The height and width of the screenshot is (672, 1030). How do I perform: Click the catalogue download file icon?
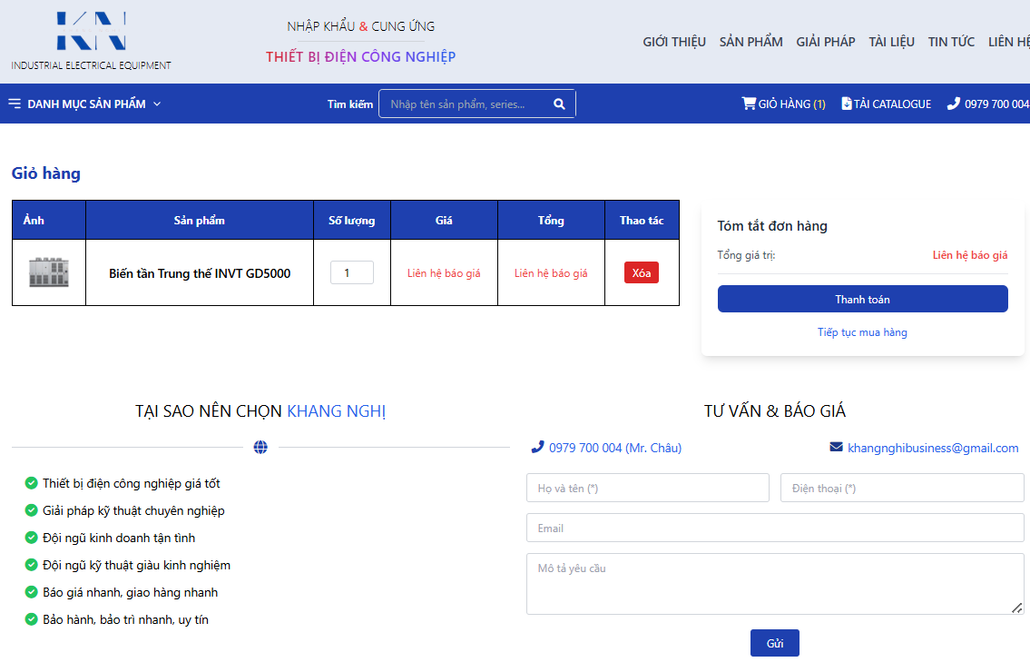[x=847, y=104]
